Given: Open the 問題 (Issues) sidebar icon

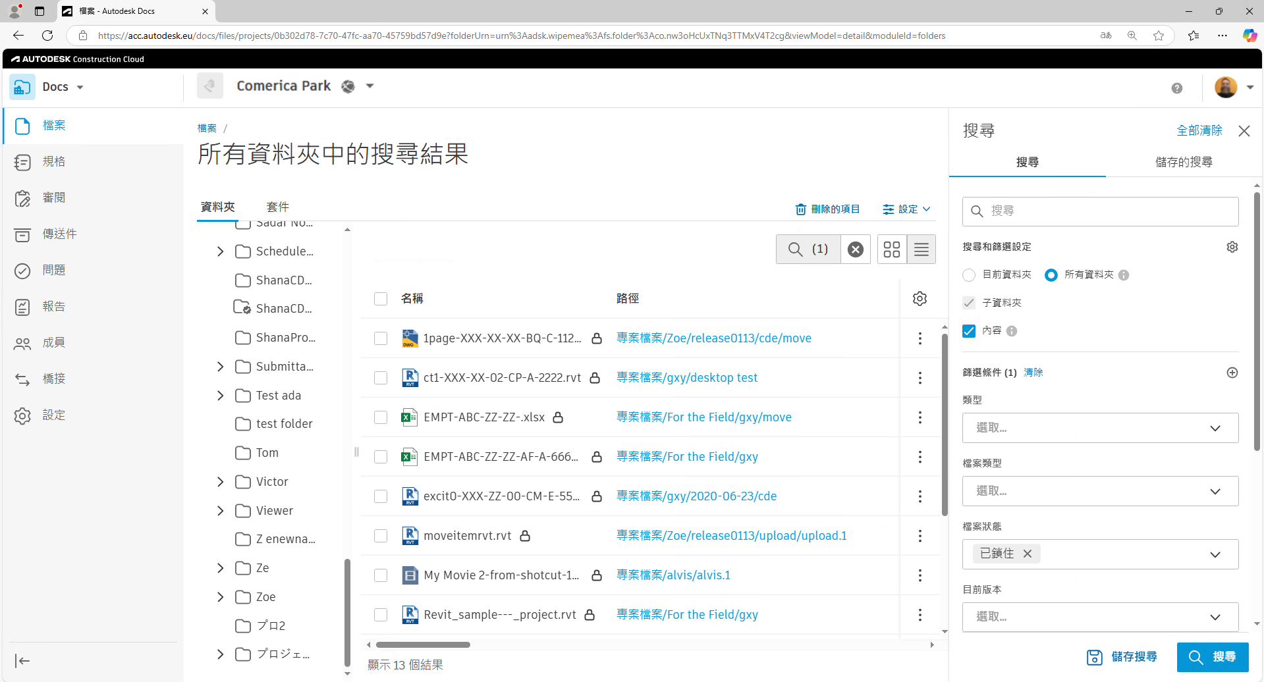Looking at the screenshot, I should 22,271.
